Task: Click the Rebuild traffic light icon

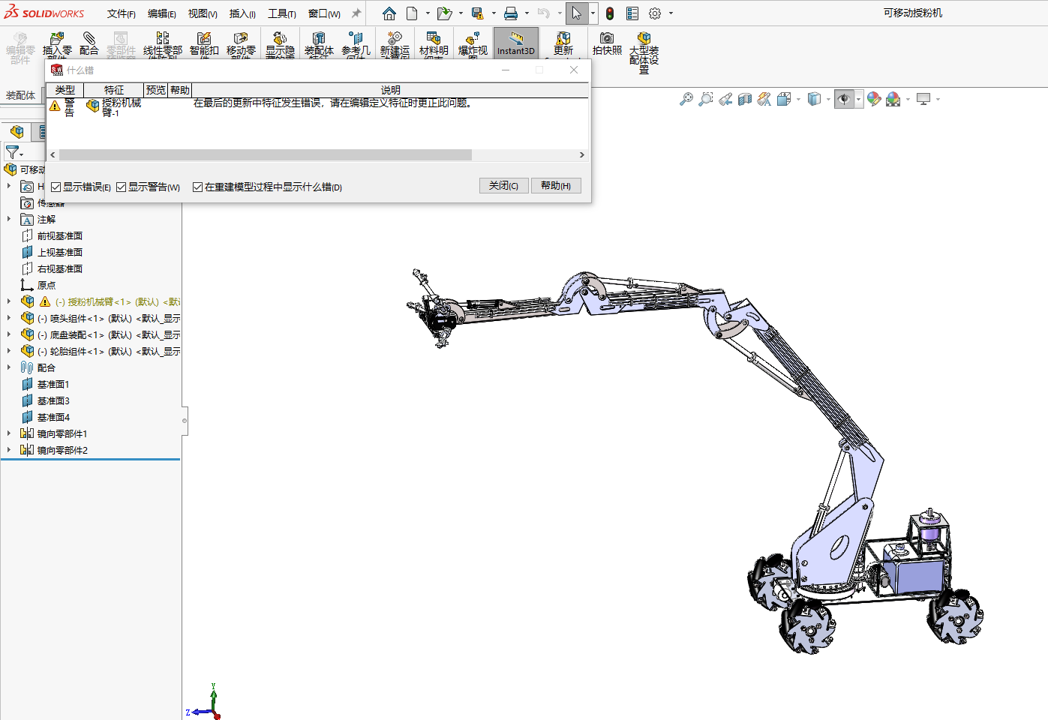Action: pyautogui.click(x=610, y=13)
